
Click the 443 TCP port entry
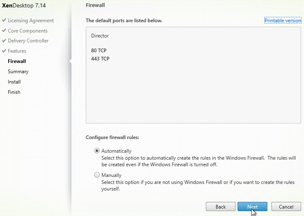(x=100, y=58)
